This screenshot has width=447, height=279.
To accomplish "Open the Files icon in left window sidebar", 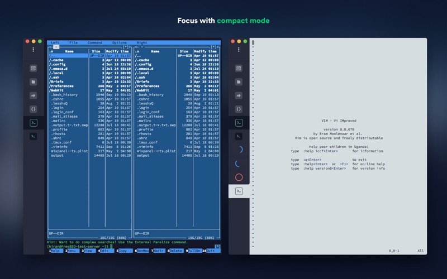I will pos(34,82).
